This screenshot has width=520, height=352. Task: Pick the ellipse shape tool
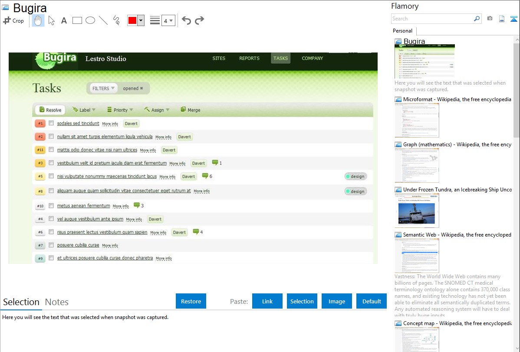point(90,20)
